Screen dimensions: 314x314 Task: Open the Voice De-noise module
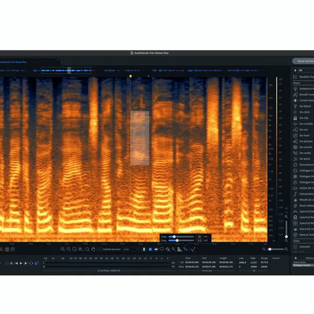coord(304,229)
